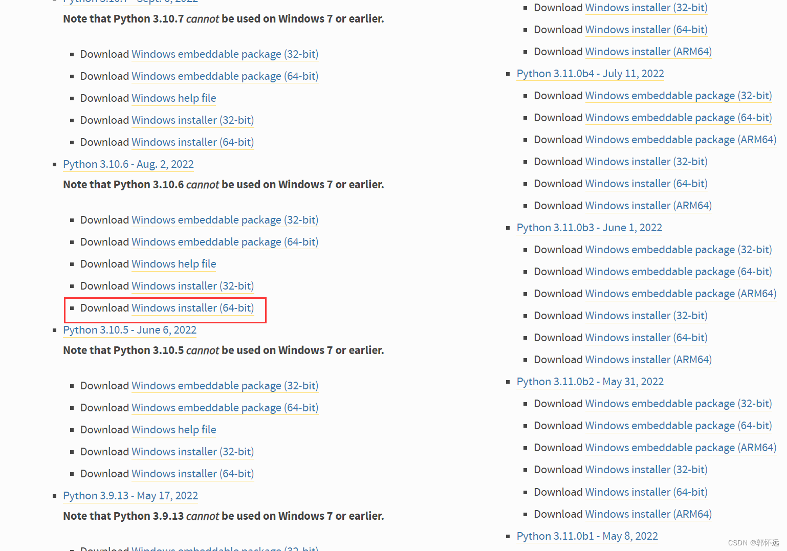Open Python 3.11.0b3 embeddable package (64-bit) link
The image size is (787, 551).
point(679,272)
